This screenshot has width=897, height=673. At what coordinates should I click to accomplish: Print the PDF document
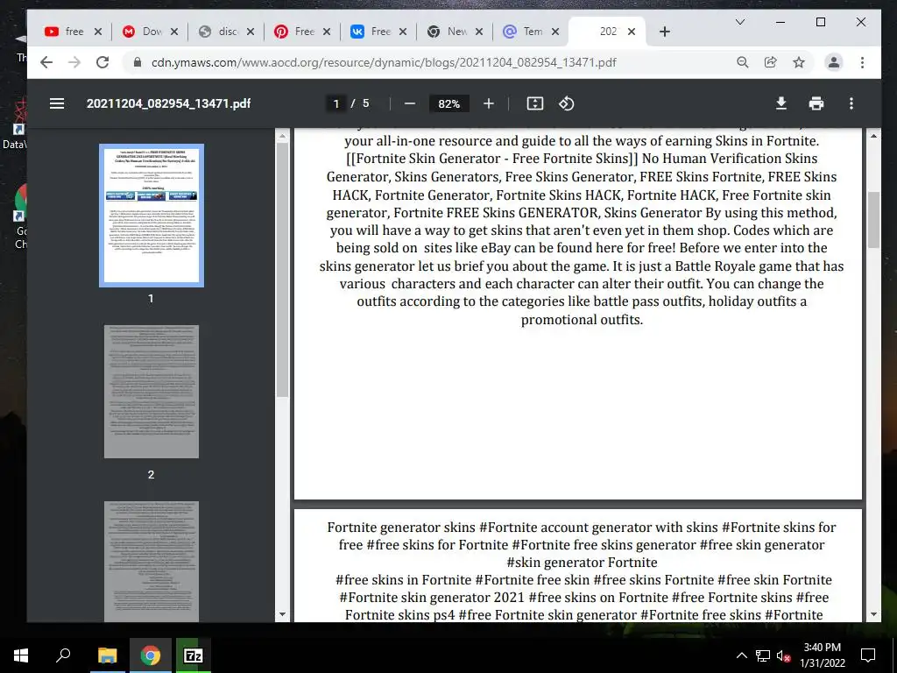point(816,103)
